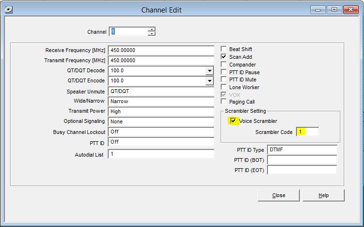Click the Close button
Image resolution: width=364 pixels, height=227 pixels.
pyautogui.click(x=279, y=195)
